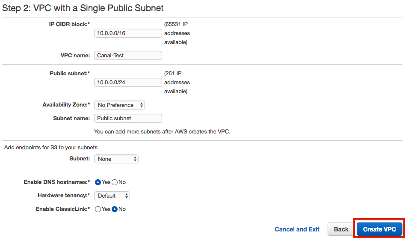Expand the S3 endpoint Subnet dropdown
The image size is (408, 240).
click(x=116, y=159)
